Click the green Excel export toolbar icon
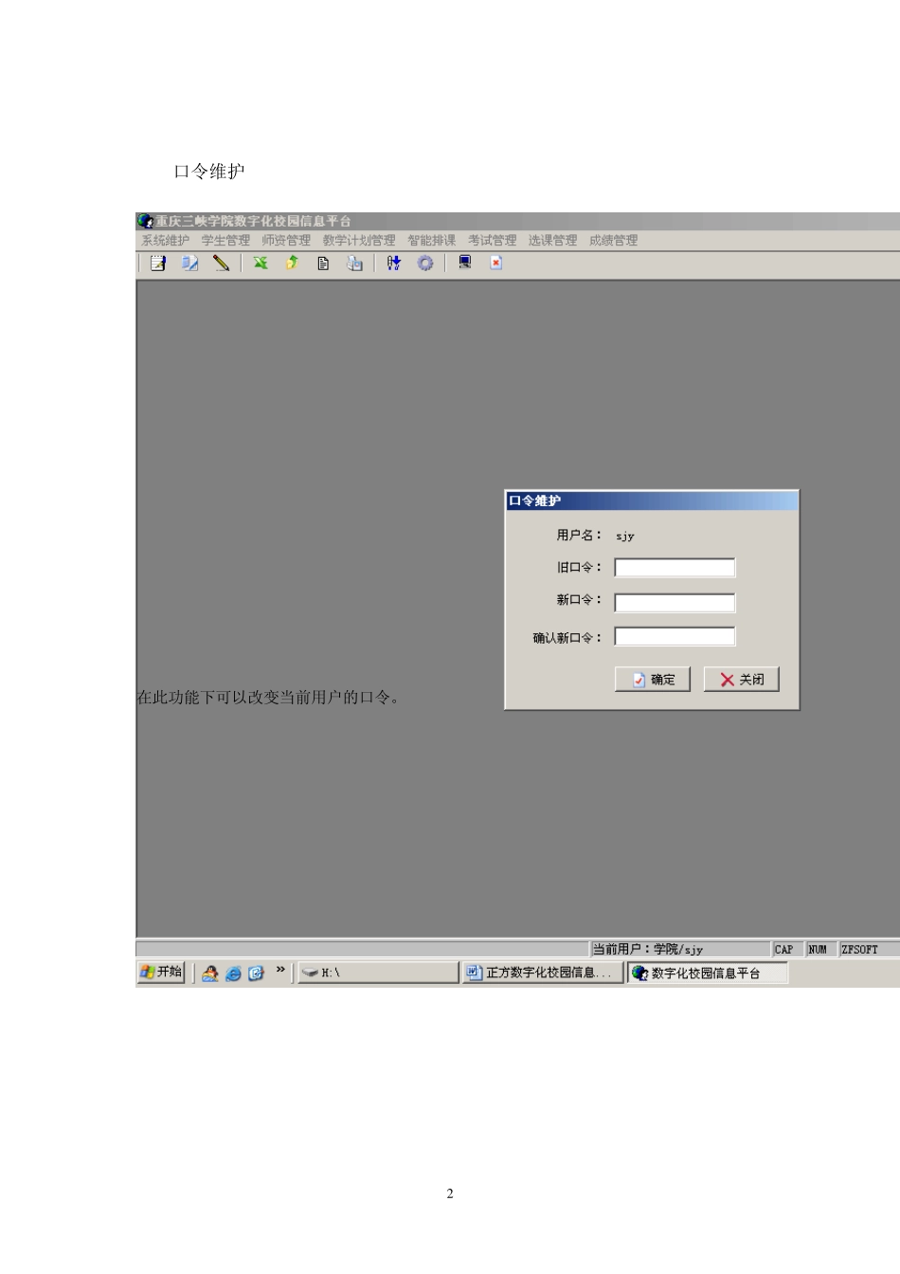The height and width of the screenshot is (1274, 900). (x=261, y=263)
